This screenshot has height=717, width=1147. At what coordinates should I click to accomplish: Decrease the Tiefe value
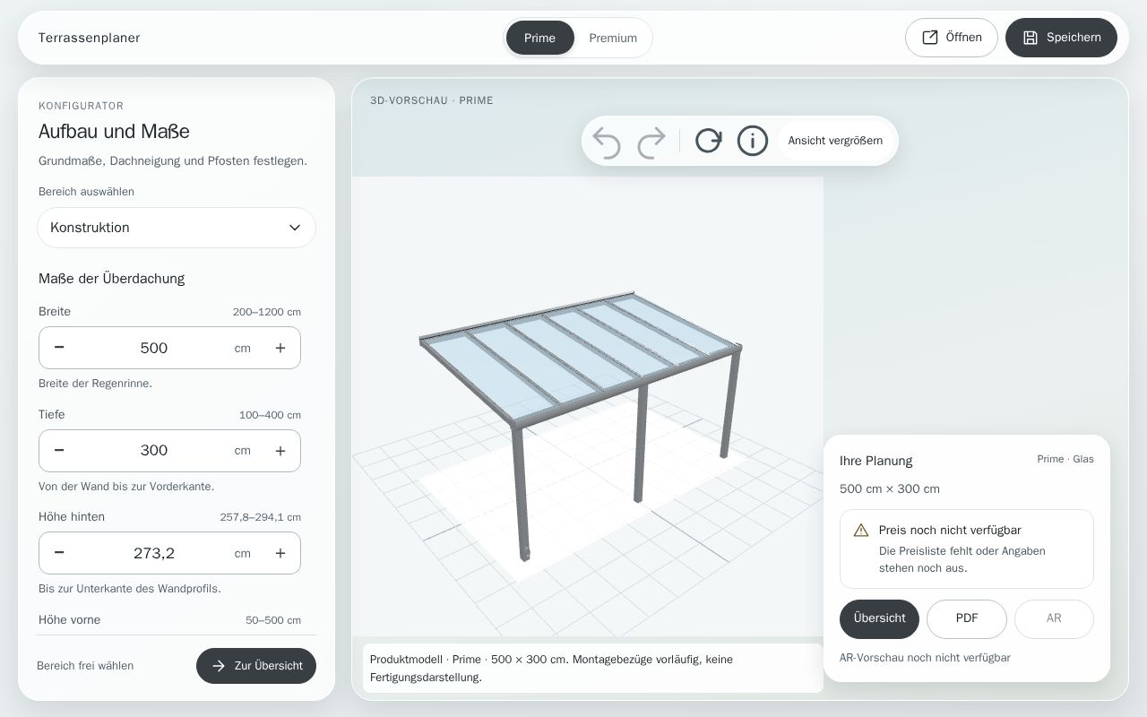59,451
